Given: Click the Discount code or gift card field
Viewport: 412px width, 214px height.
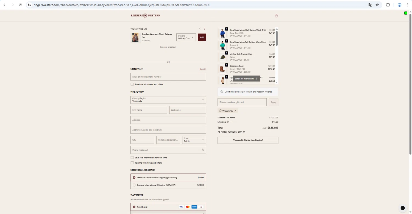Looking at the screenshot, I should (242, 102).
